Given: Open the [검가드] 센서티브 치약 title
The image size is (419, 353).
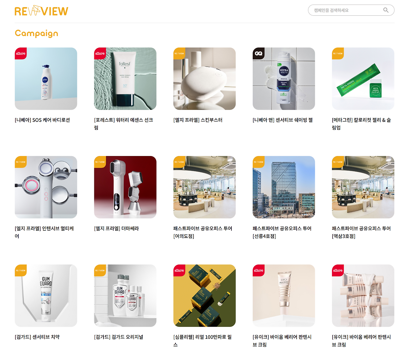Looking at the screenshot, I should [37, 337].
